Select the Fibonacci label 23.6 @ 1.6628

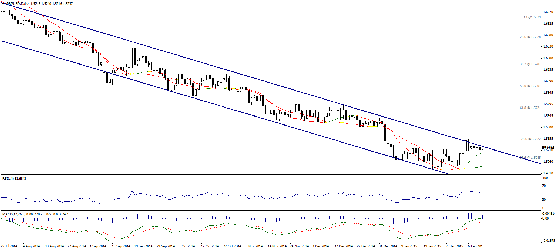pyautogui.click(x=530, y=37)
